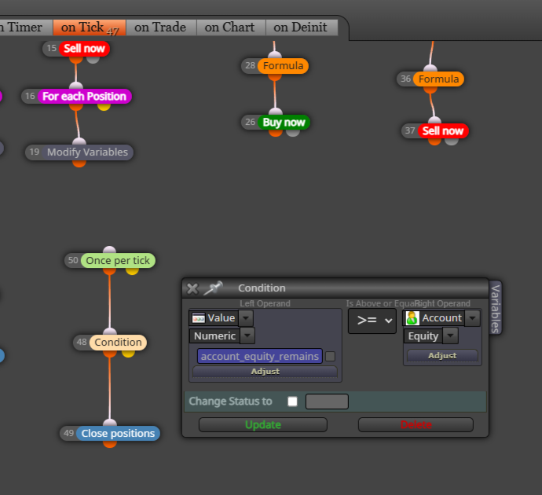Click the orange output connector of Close positions

(x=110, y=444)
